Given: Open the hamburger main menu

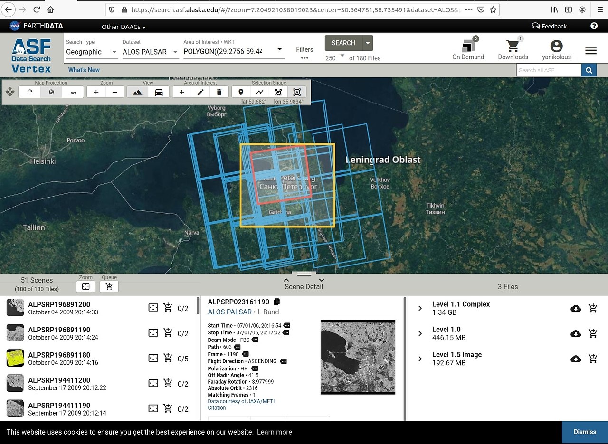Looking at the screenshot, I should pyautogui.click(x=591, y=50).
